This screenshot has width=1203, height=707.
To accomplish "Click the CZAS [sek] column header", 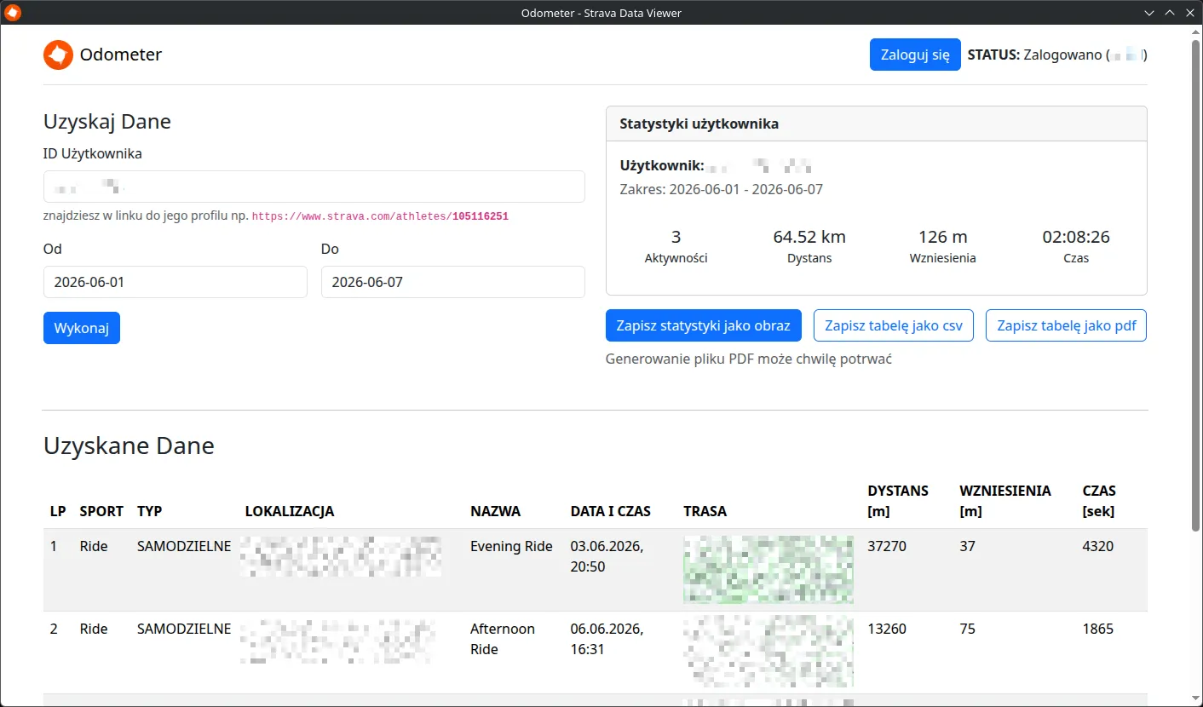I will pyautogui.click(x=1099, y=501).
